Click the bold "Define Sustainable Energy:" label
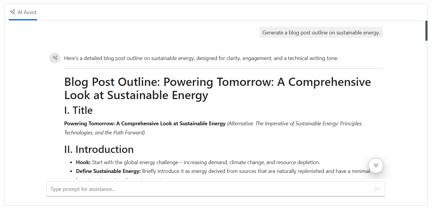Screen dimensions: 436x215 click(x=108, y=171)
